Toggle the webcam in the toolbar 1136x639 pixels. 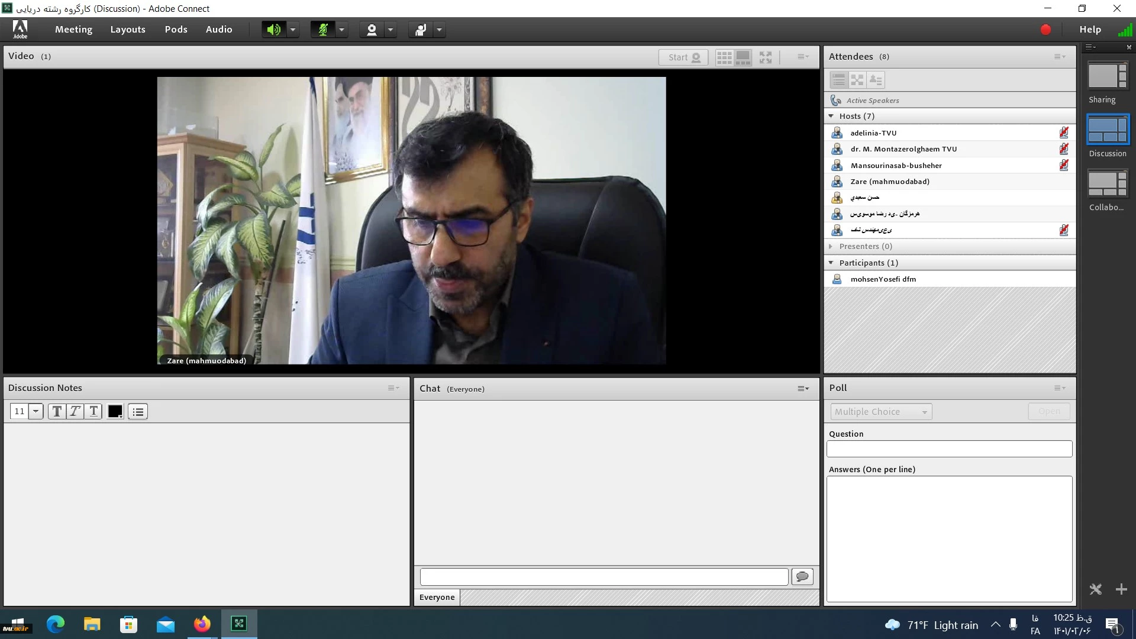[x=372, y=30]
